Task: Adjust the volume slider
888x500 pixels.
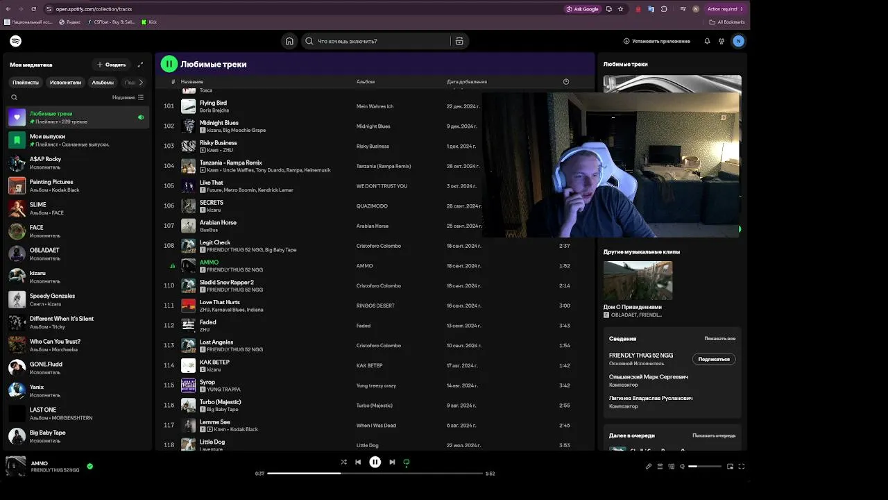Action: click(x=705, y=467)
